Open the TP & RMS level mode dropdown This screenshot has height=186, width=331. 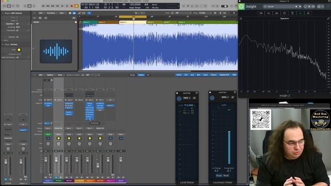189,105
